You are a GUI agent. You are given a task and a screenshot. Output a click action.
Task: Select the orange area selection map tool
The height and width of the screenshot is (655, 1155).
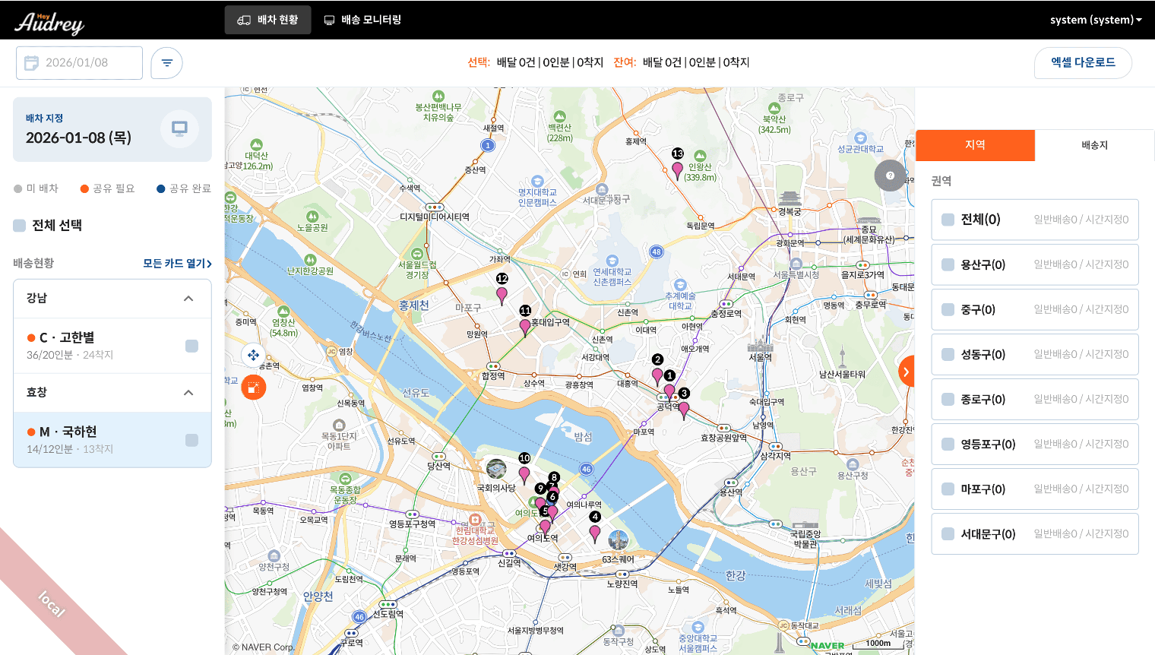253,388
